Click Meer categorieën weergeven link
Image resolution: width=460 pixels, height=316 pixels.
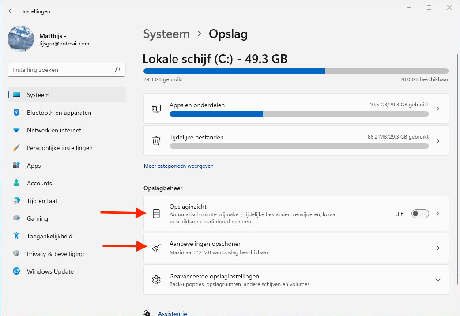click(178, 166)
